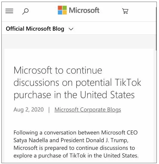The height and width of the screenshot is (164, 159).
Task: Click the red square of Microsoft logo
Action: click(x=60, y=8)
